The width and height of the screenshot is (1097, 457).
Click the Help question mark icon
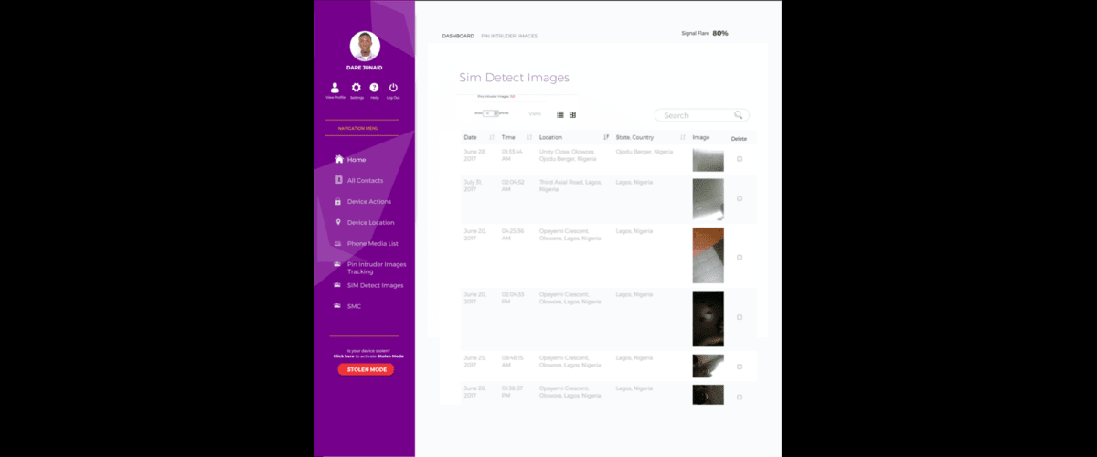pyautogui.click(x=374, y=88)
